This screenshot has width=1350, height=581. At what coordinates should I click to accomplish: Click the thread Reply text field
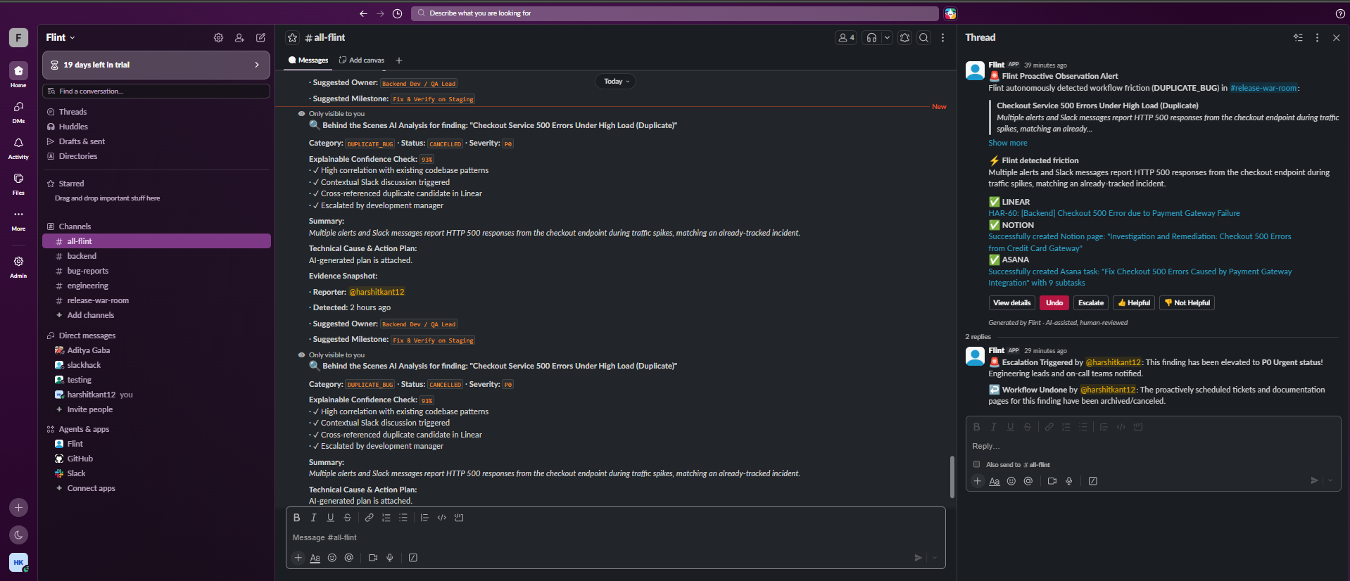pyautogui.click(x=1153, y=447)
